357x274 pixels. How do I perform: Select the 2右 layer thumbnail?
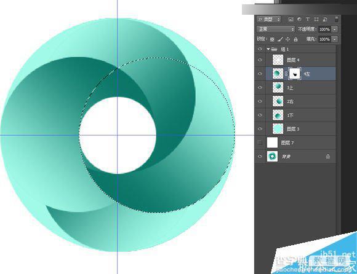(x=278, y=101)
